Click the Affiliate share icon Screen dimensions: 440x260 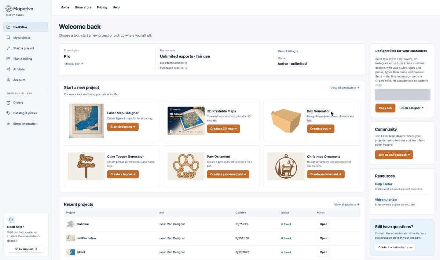8,70
